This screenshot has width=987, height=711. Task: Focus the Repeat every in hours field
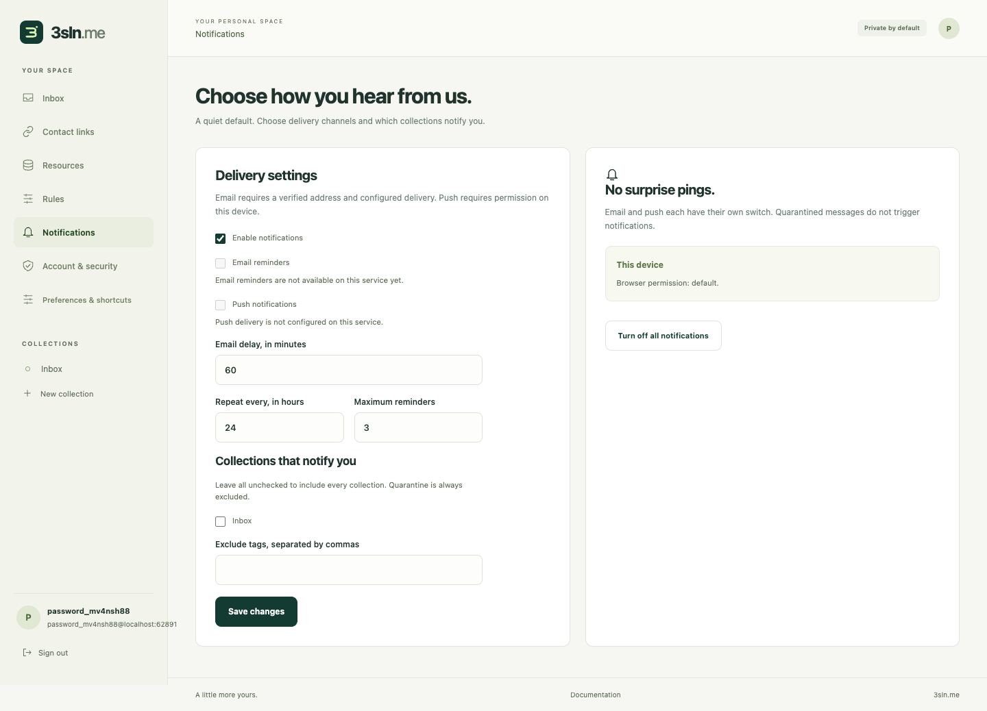[280, 427]
